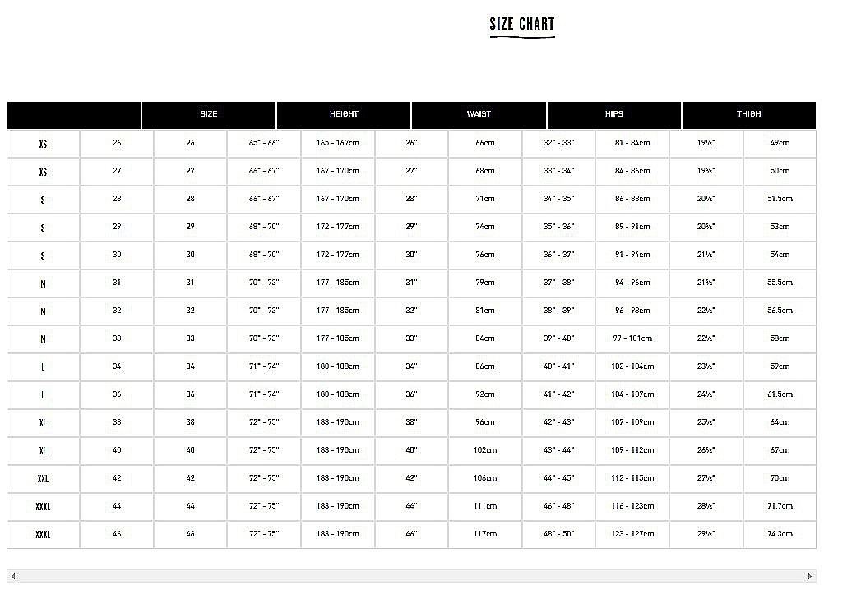Select the 106cm waist cell
This screenshot has width=847, height=594.
pyautogui.click(x=485, y=478)
